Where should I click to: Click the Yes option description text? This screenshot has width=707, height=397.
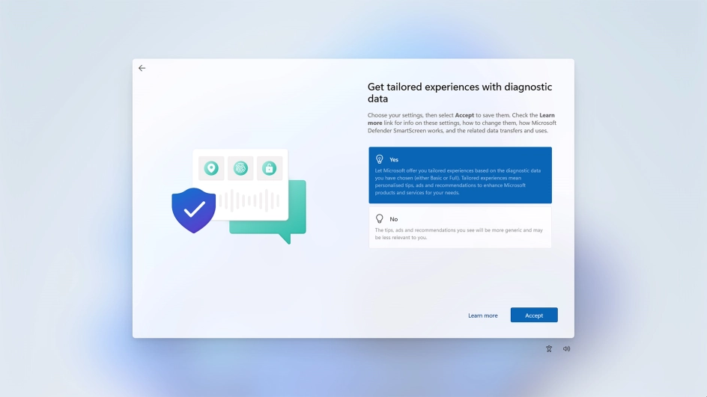point(458,182)
